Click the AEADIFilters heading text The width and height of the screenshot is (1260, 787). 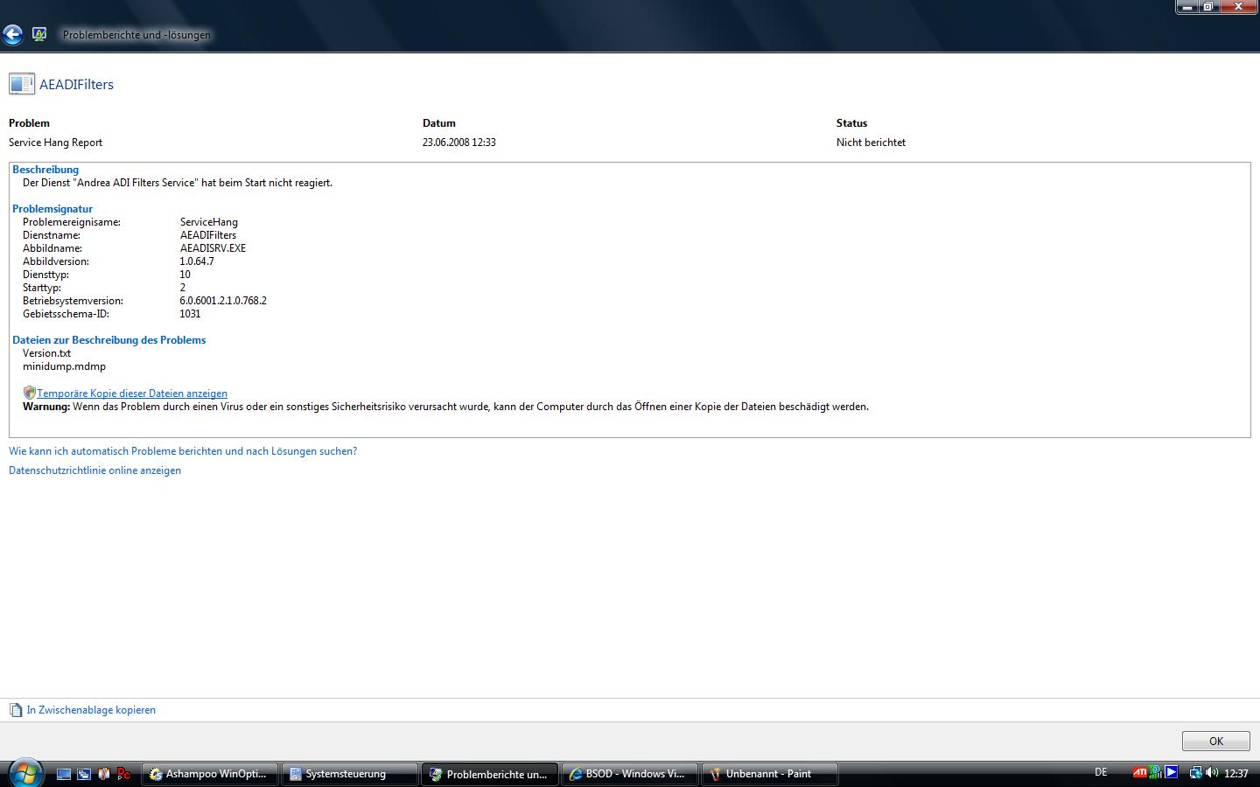76,85
